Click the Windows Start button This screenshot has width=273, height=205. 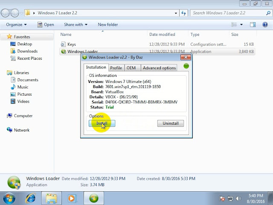[9, 198]
